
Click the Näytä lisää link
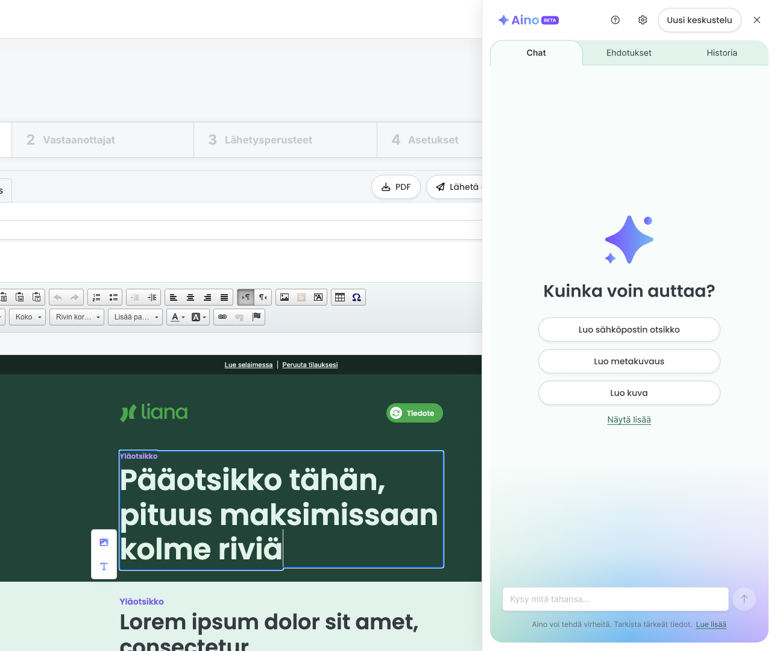pyautogui.click(x=629, y=420)
